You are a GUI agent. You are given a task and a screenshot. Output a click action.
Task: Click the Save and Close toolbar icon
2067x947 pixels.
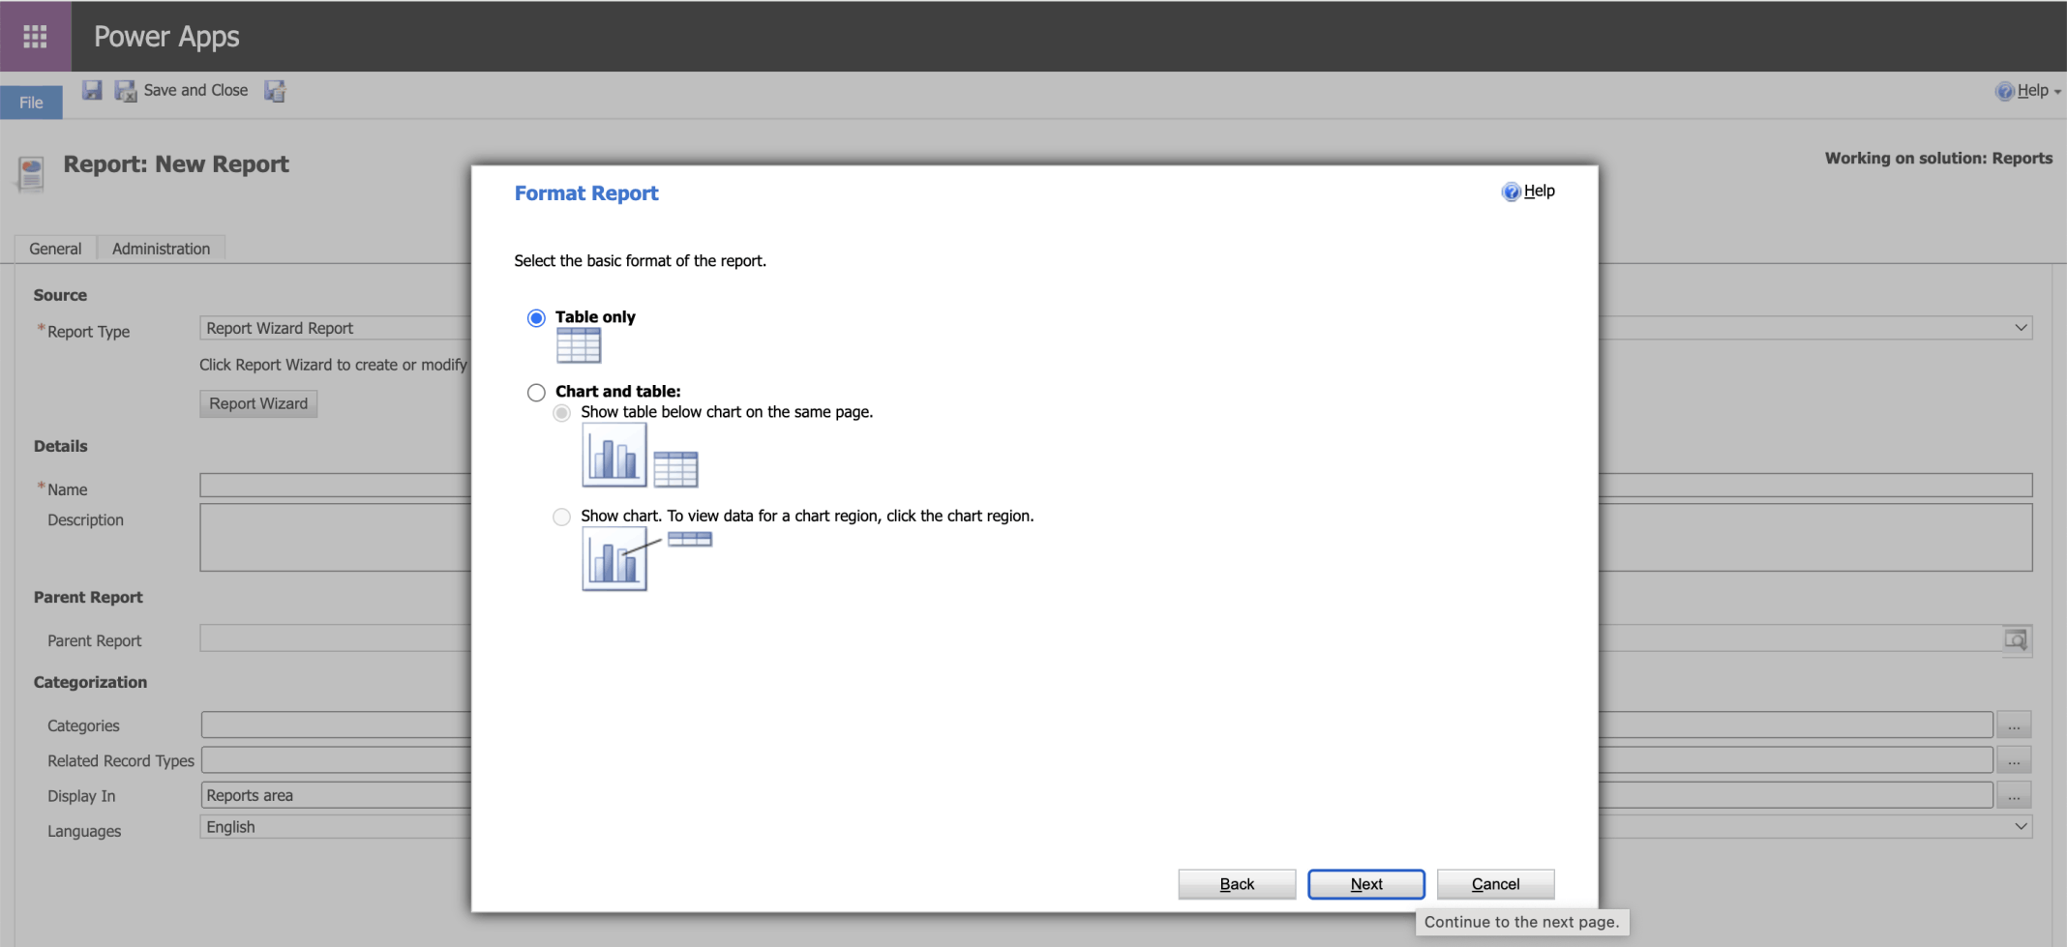[x=126, y=91]
